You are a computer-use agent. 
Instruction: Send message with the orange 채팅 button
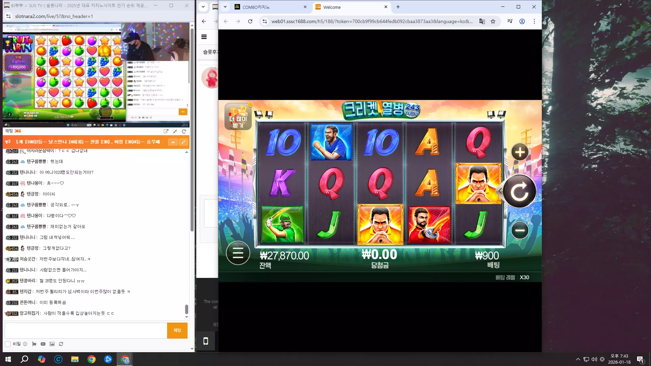point(177,330)
